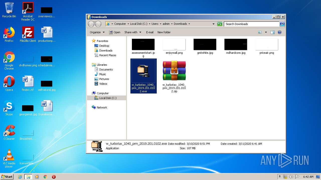Open Firefox desktop shortcut
This screenshot has width=321, height=180.
pyautogui.click(x=9, y=34)
